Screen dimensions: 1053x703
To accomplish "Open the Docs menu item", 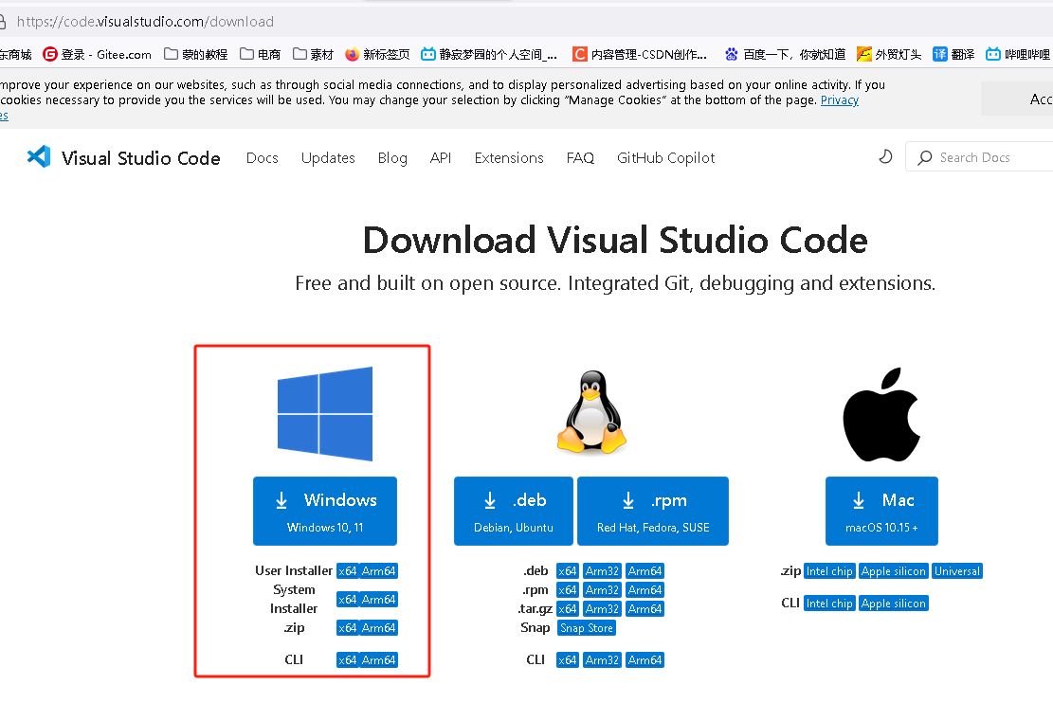I will pos(262,158).
